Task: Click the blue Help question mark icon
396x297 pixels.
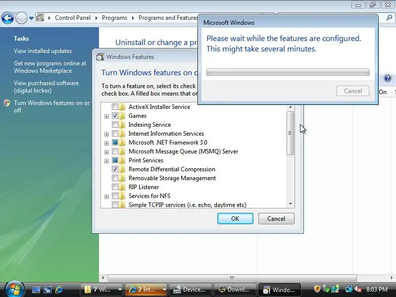Action: coord(388,78)
